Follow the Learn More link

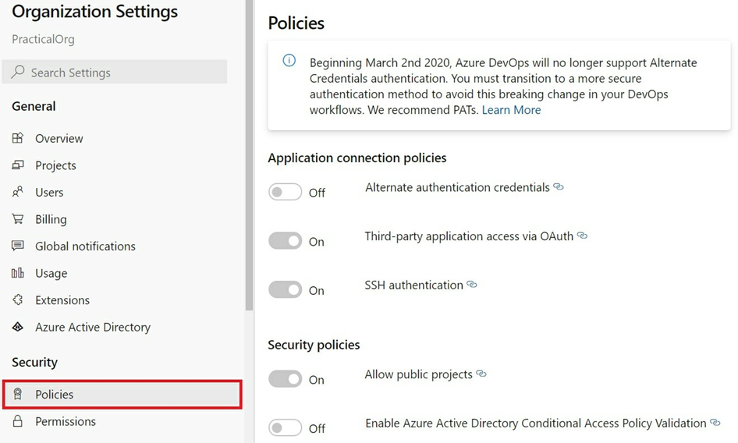511,110
